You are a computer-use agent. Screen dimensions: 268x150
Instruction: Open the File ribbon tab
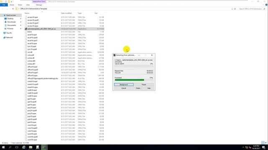click(x=4, y=5)
